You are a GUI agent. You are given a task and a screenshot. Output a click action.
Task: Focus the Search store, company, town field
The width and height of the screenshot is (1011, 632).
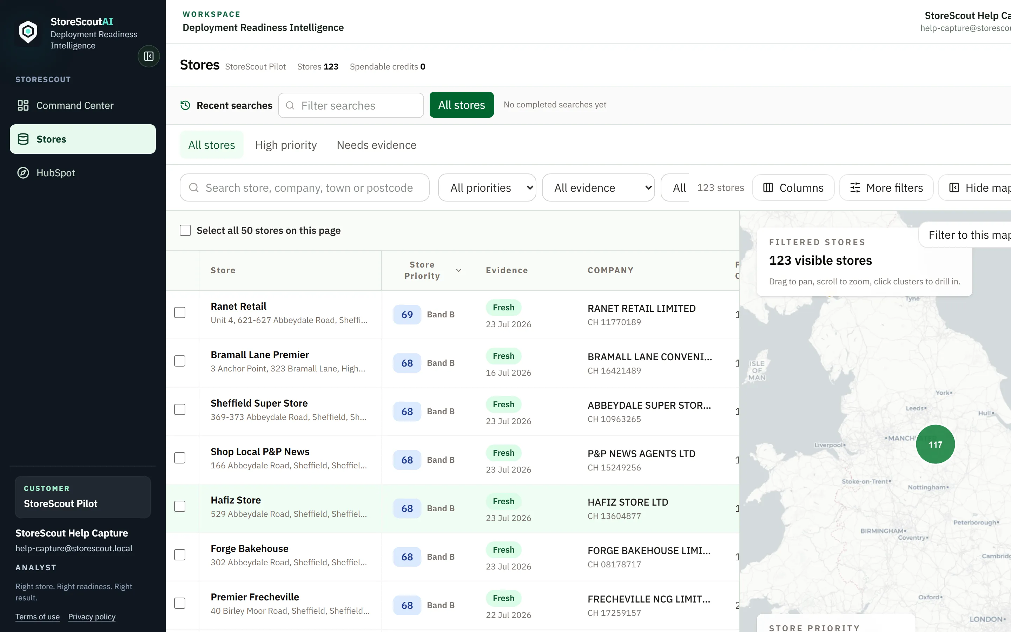coord(305,188)
